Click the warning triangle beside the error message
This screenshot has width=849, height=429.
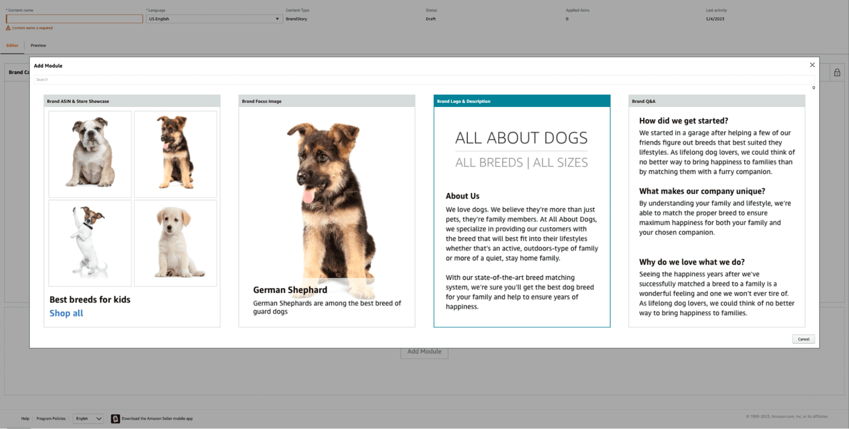pyautogui.click(x=8, y=28)
